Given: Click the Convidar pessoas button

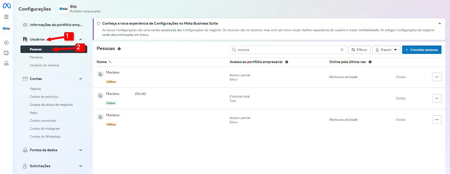Looking at the screenshot, I should pyautogui.click(x=422, y=50).
